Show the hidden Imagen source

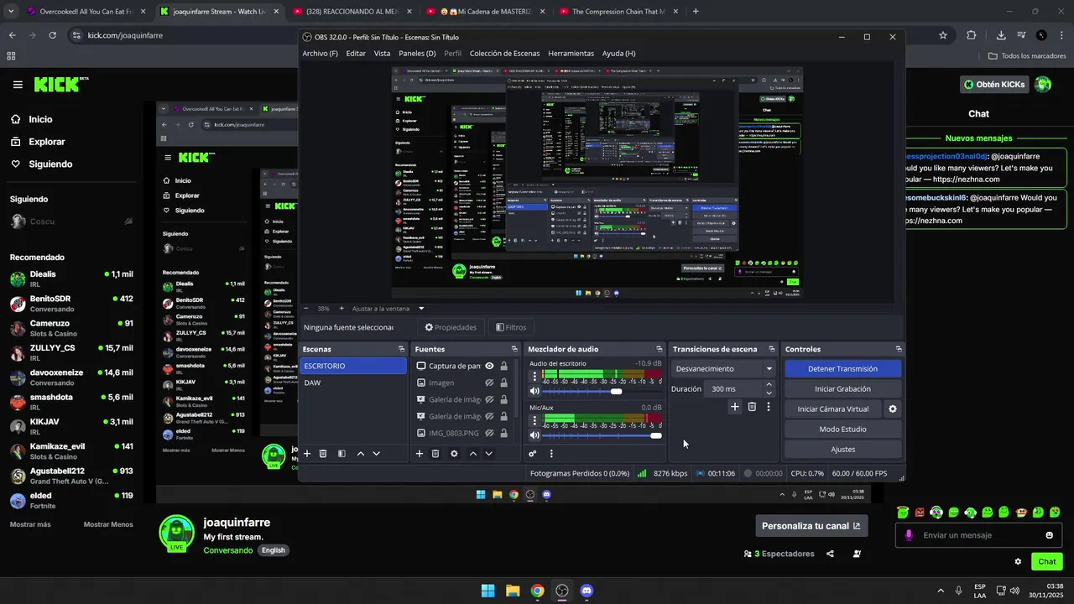pos(489,383)
